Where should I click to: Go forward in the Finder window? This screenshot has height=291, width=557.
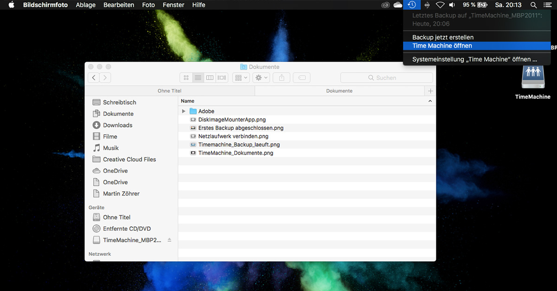tap(105, 78)
